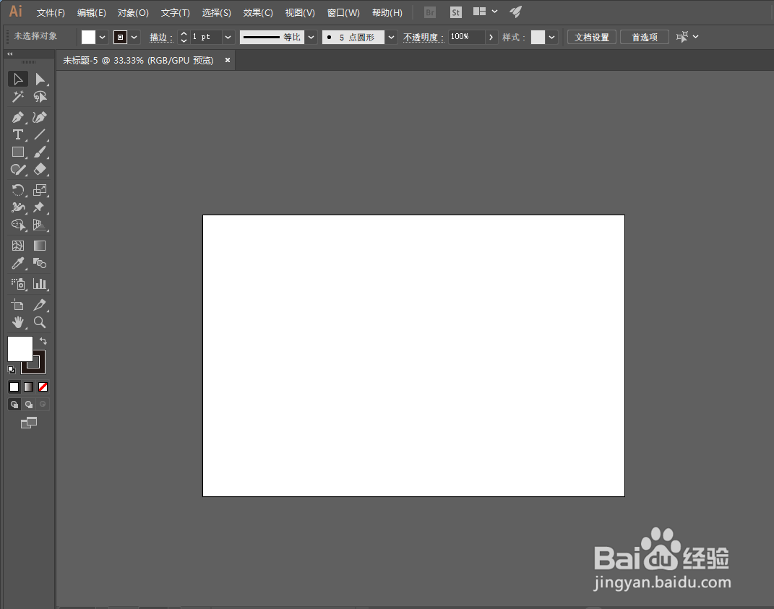Open Adobe Stock with St button
This screenshot has height=609, width=774.
(x=455, y=12)
